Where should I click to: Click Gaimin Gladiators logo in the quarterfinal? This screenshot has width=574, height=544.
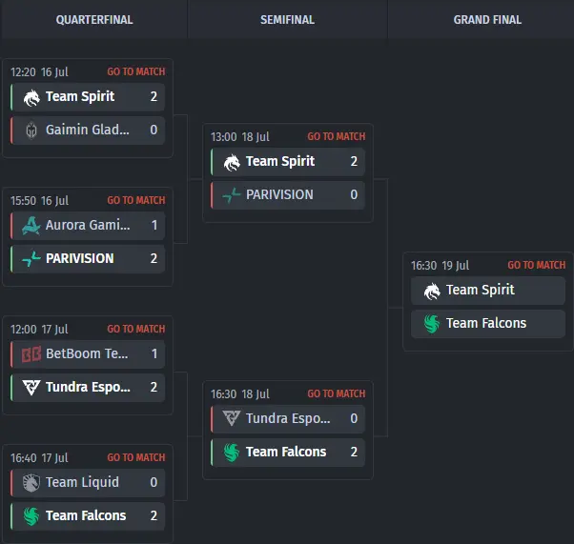[x=31, y=130]
